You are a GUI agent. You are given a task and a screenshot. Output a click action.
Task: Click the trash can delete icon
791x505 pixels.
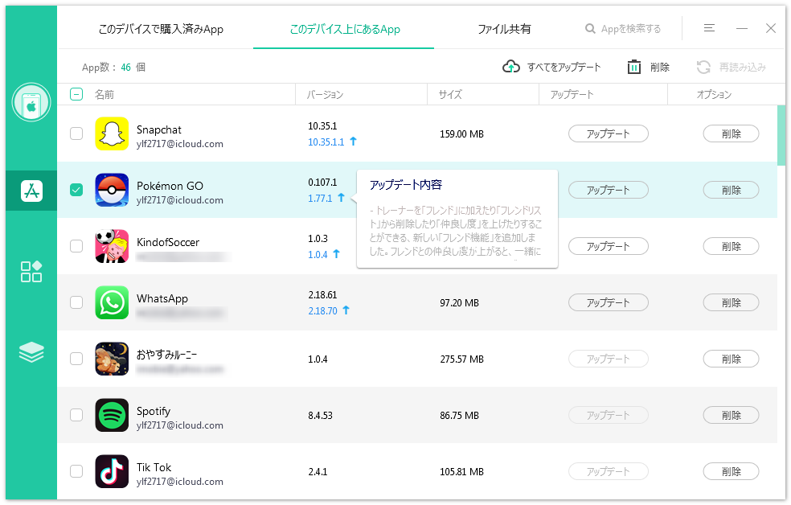coord(634,67)
